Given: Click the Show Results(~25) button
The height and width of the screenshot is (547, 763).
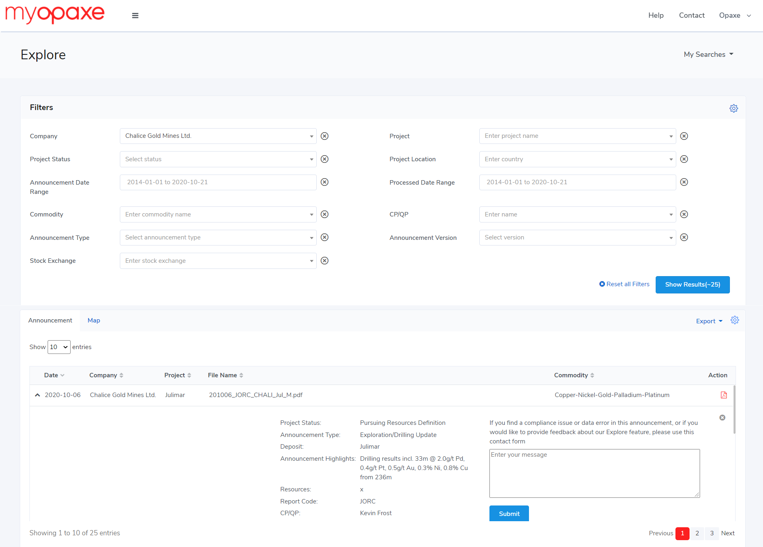Looking at the screenshot, I should (x=692, y=285).
